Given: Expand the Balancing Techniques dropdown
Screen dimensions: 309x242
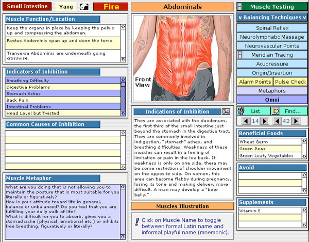Looking at the screenshot, I should coord(272,18).
